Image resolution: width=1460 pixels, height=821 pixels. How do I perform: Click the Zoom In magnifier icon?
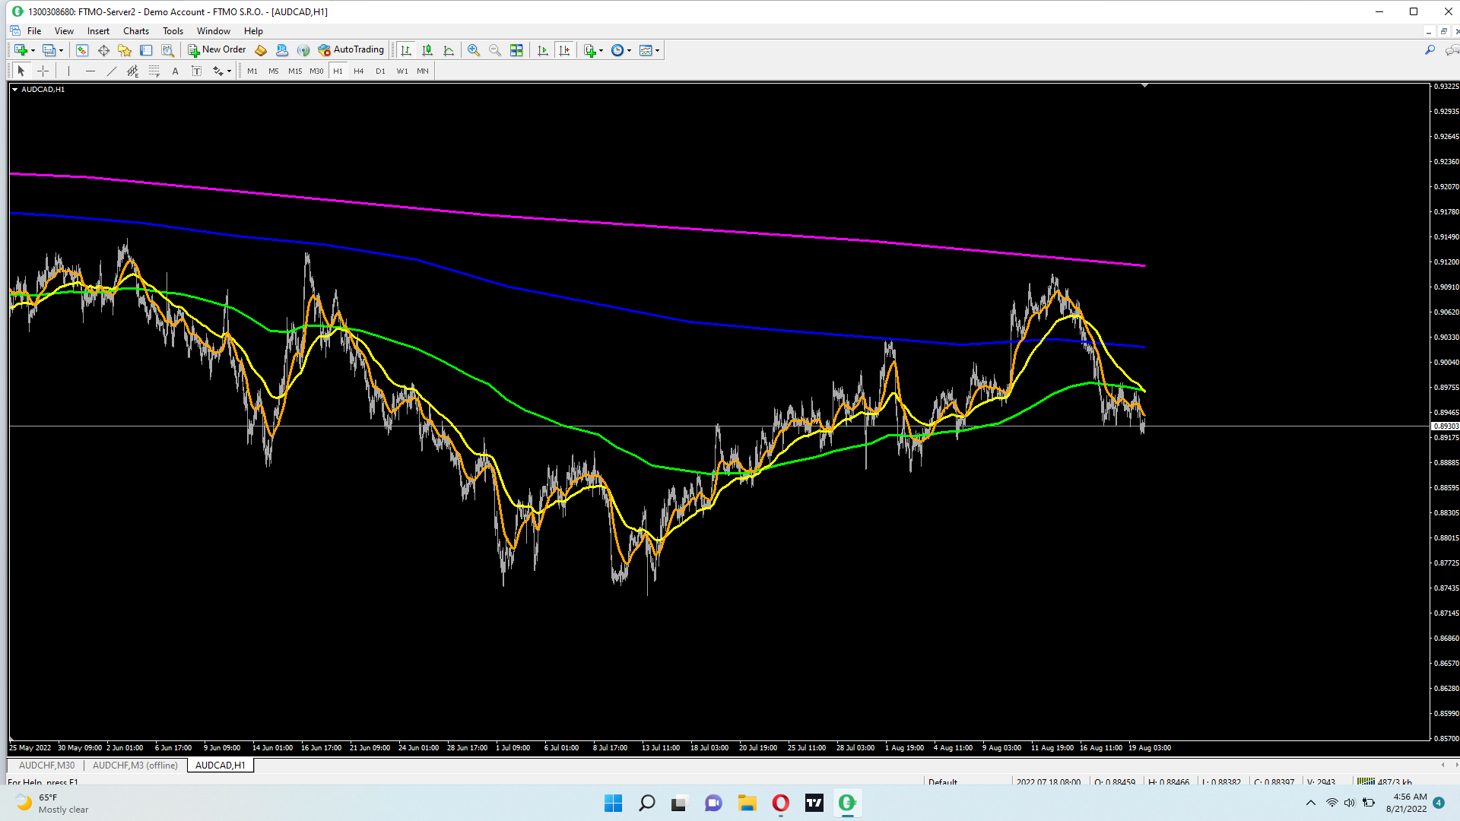(473, 50)
